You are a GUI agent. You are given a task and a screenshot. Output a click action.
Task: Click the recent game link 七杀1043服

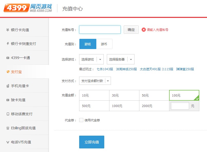(105, 69)
